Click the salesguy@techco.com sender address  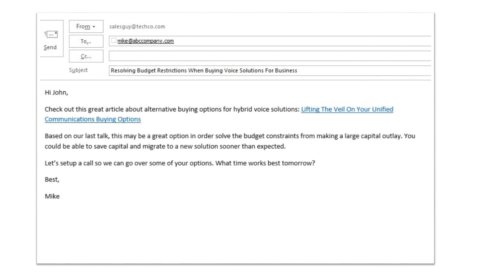click(137, 26)
